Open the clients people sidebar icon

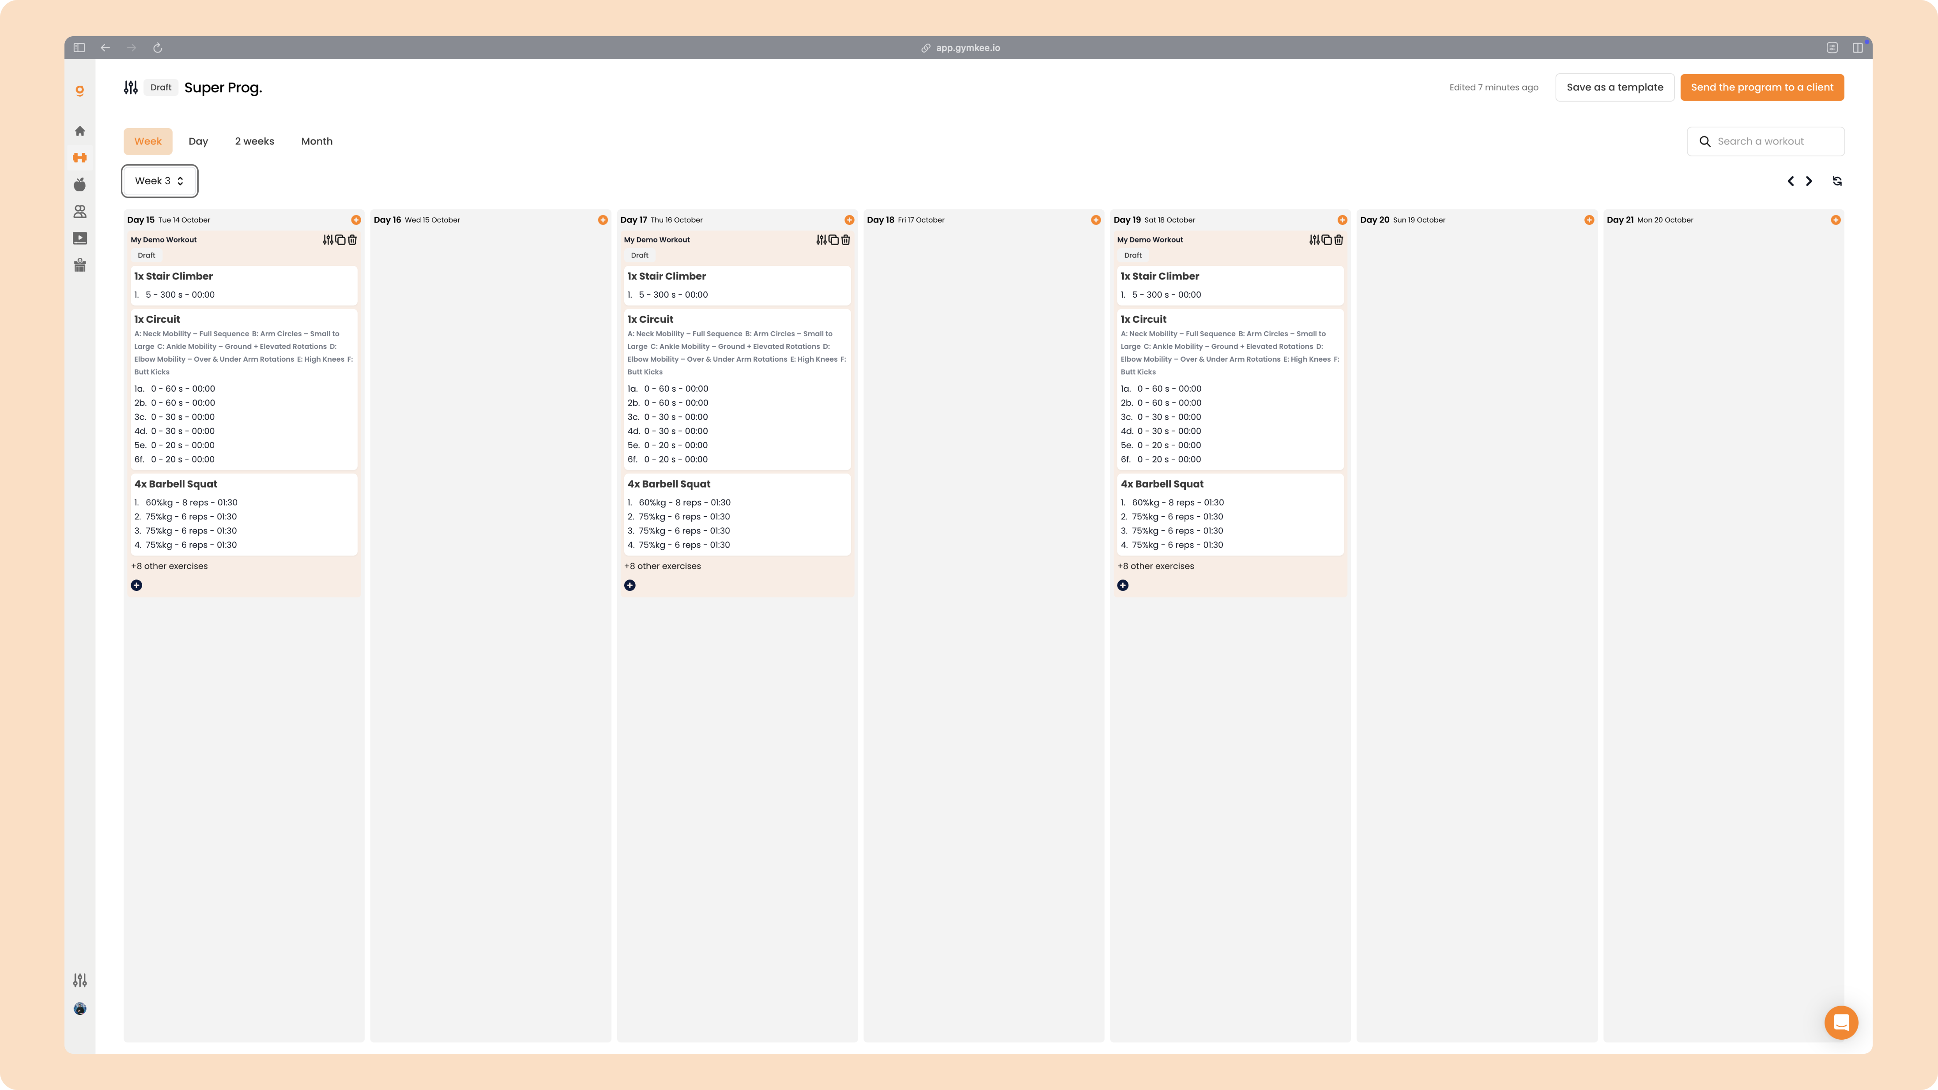click(x=80, y=212)
